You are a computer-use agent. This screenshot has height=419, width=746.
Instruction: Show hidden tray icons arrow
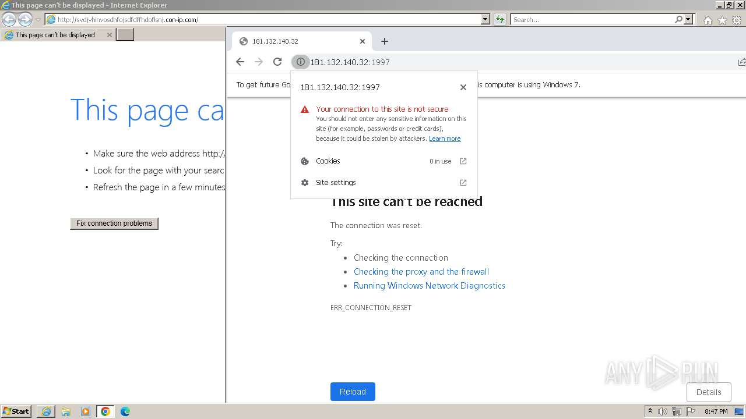(x=650, y=411)
